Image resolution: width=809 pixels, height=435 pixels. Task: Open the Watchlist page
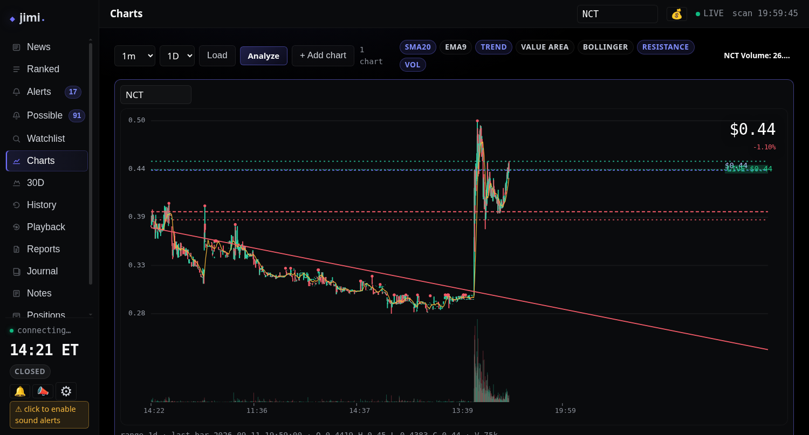tap(47, 139)
